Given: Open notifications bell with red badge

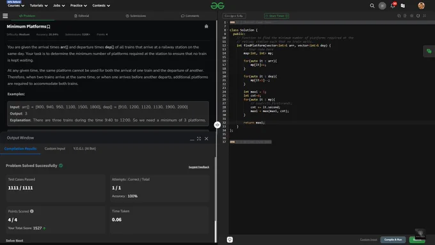Looking at the screenshot, I should (393, 6).
